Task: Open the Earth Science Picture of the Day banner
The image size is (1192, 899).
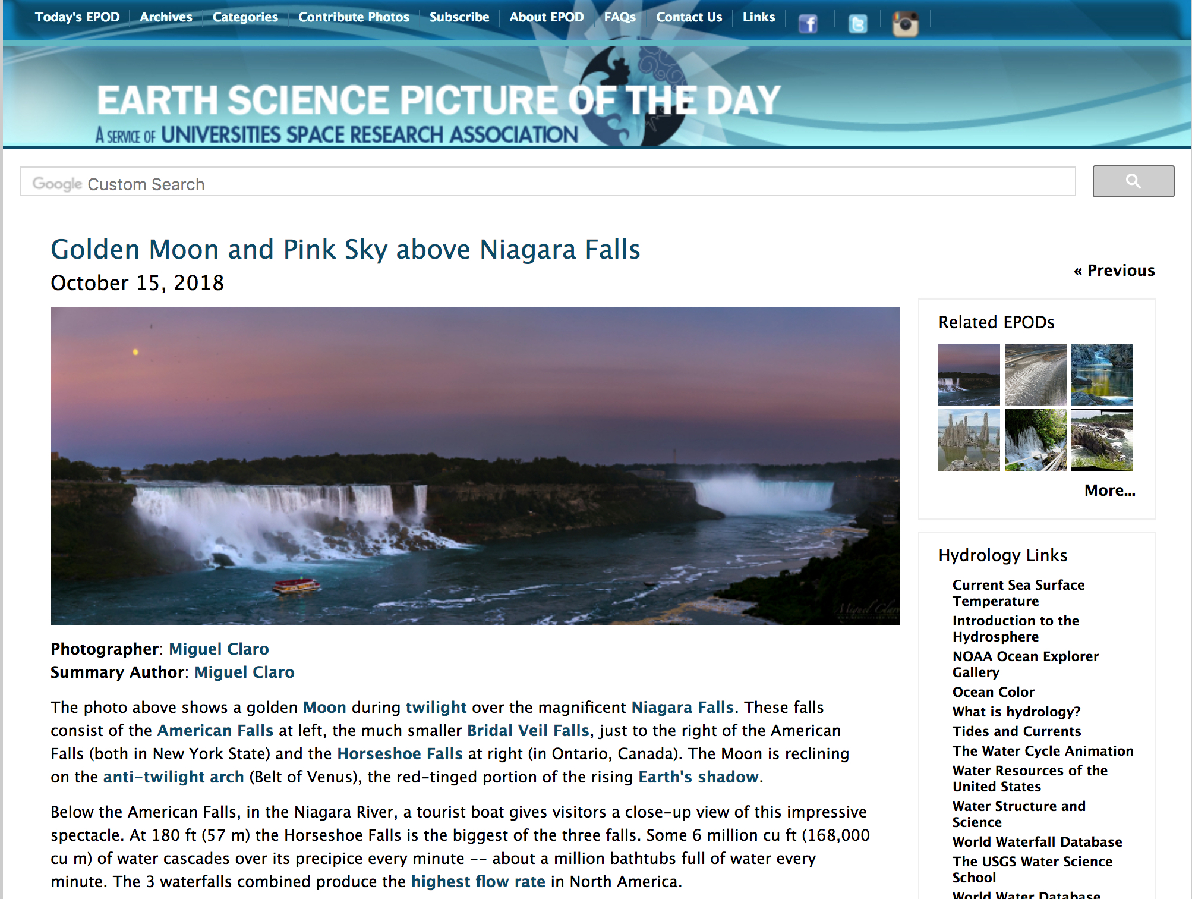Action: pos(440,98)
